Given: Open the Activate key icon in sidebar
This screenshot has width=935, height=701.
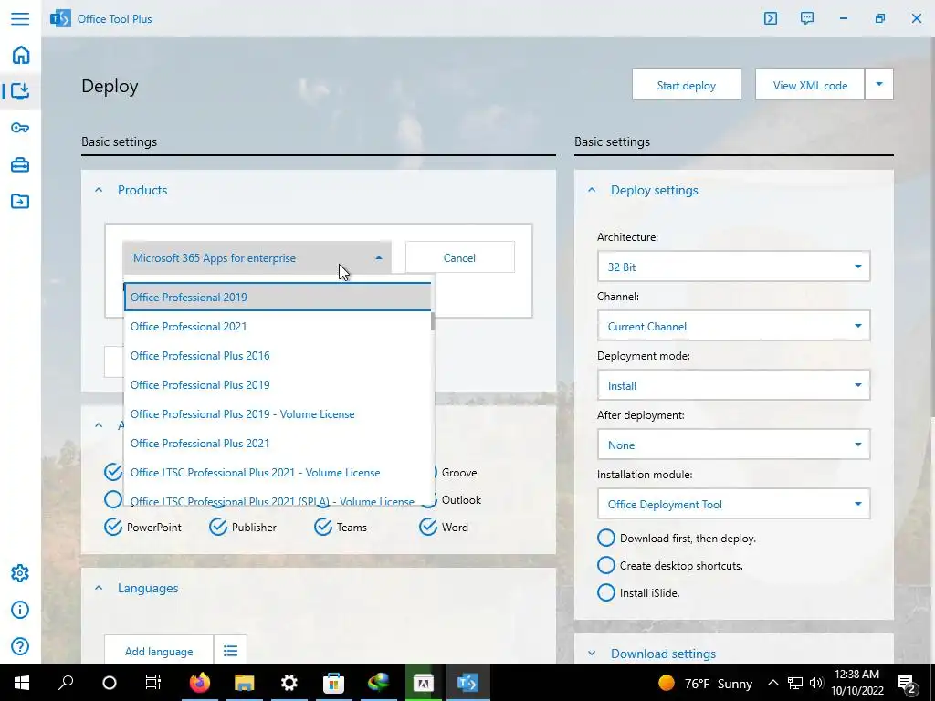Looking at the screenshot, I should tap(20, 128).
